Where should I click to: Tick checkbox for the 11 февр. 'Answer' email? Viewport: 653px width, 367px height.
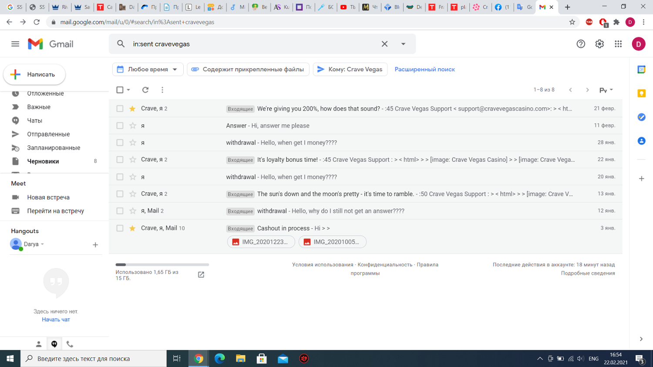coord(120,126)
